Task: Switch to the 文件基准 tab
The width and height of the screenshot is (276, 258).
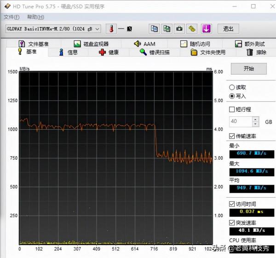Action: tap(34, 44)
